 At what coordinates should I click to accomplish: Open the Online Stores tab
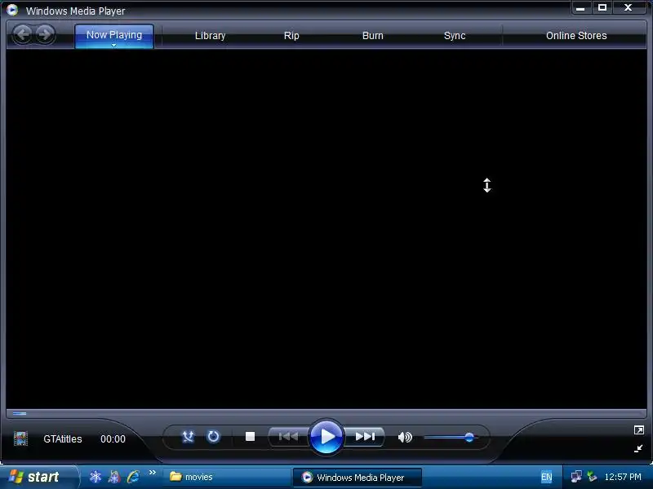(x=576, y=36)
